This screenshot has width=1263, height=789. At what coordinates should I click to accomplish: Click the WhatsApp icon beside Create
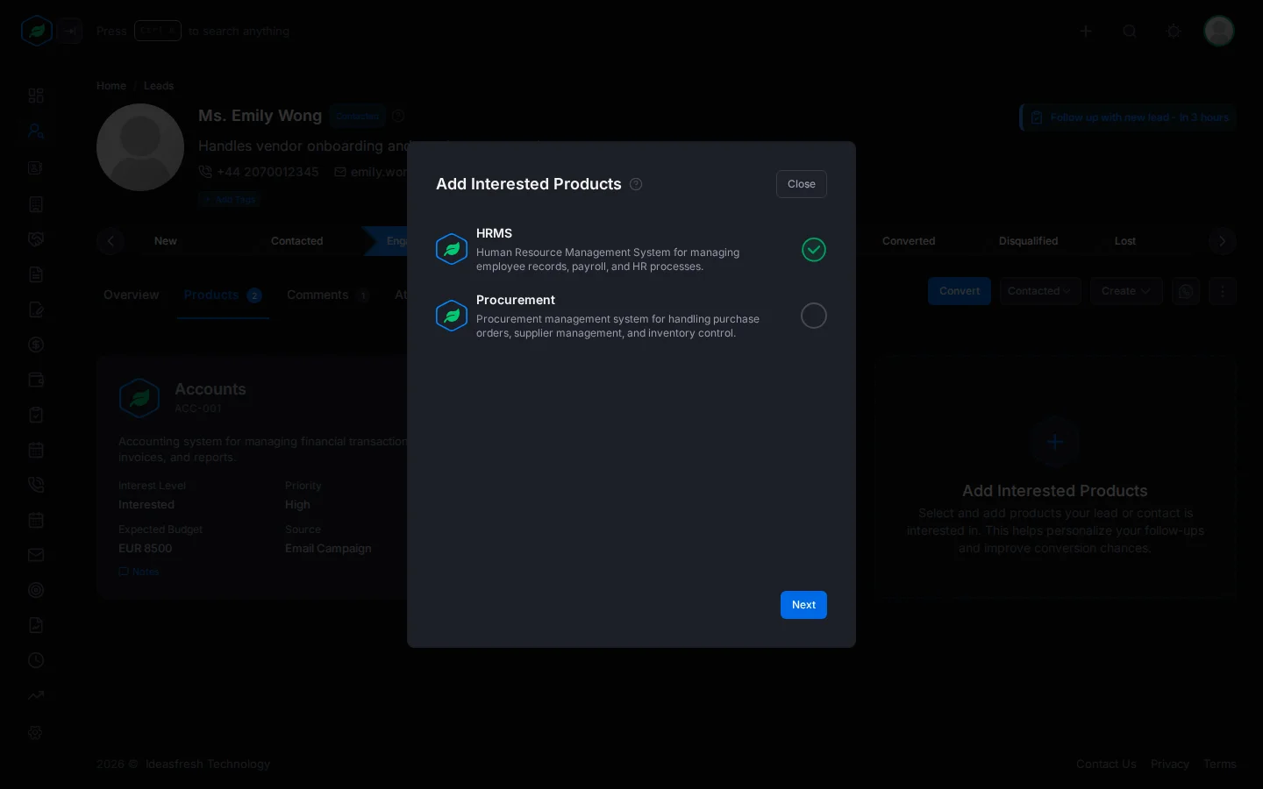(1186, 291)
